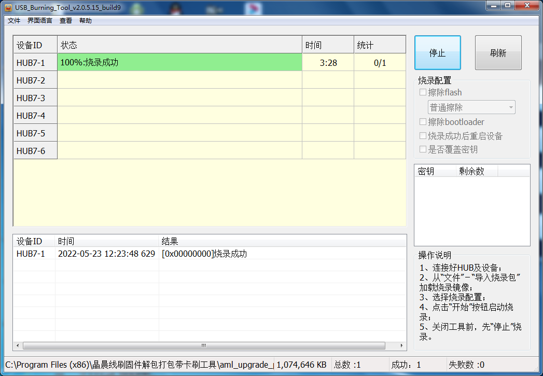The width and height of the screenshot is (543, 376).
Task: Click the log horizontal scrollbar thumb
Action: 204,345
